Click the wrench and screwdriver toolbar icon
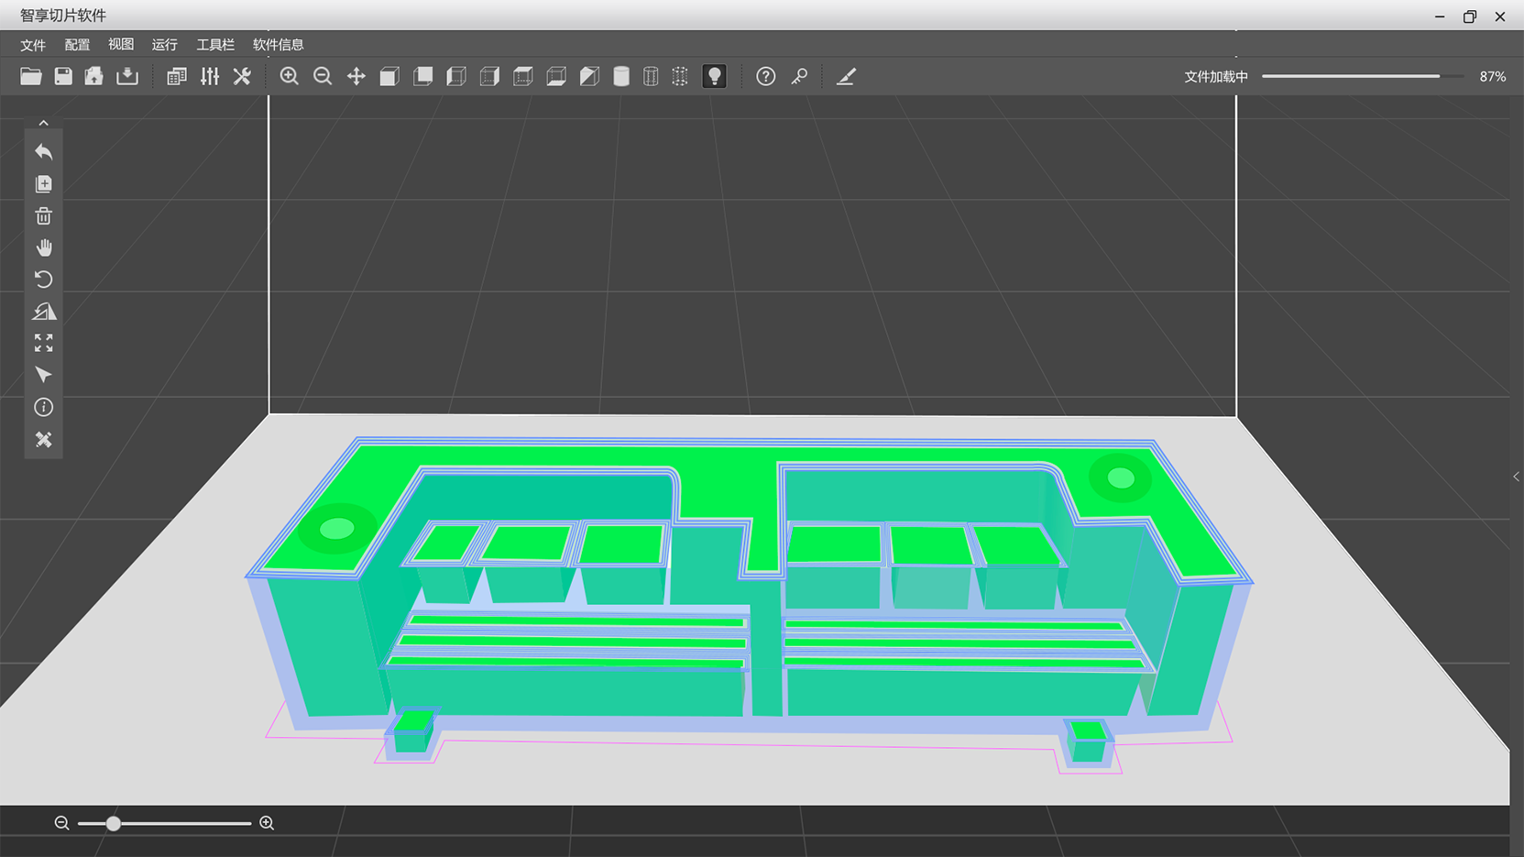1524x857 pixels. point(242,76)
